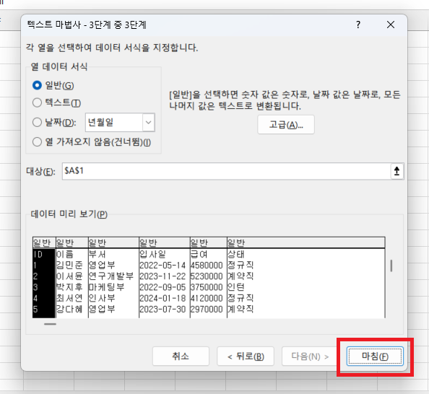
Task: Click the range collapse arrow beside 대상 field
Action: coord(396,171)
